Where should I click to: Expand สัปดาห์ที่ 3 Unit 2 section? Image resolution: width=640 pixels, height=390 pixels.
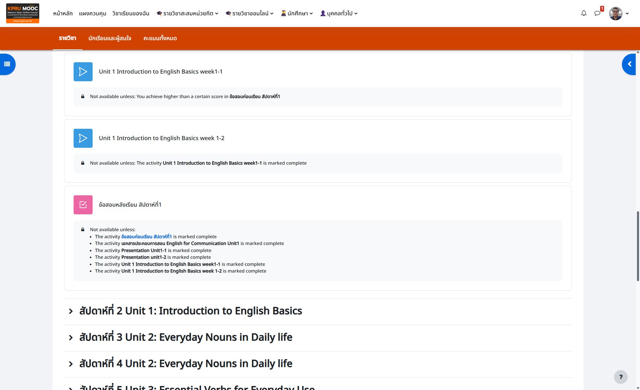click(x=71, y=338)
